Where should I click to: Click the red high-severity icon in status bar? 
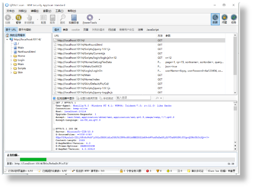147,171
